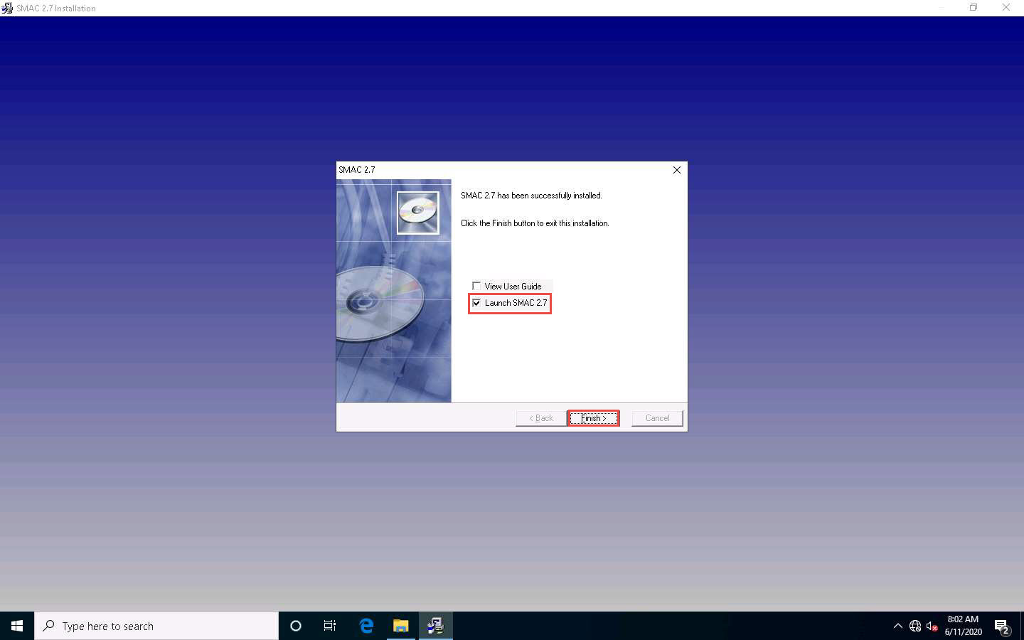This screenshot has width=1024, height=640.
Task: Launch Microsoft Edge from the taskbar
Action: click(x=366, y=626)
